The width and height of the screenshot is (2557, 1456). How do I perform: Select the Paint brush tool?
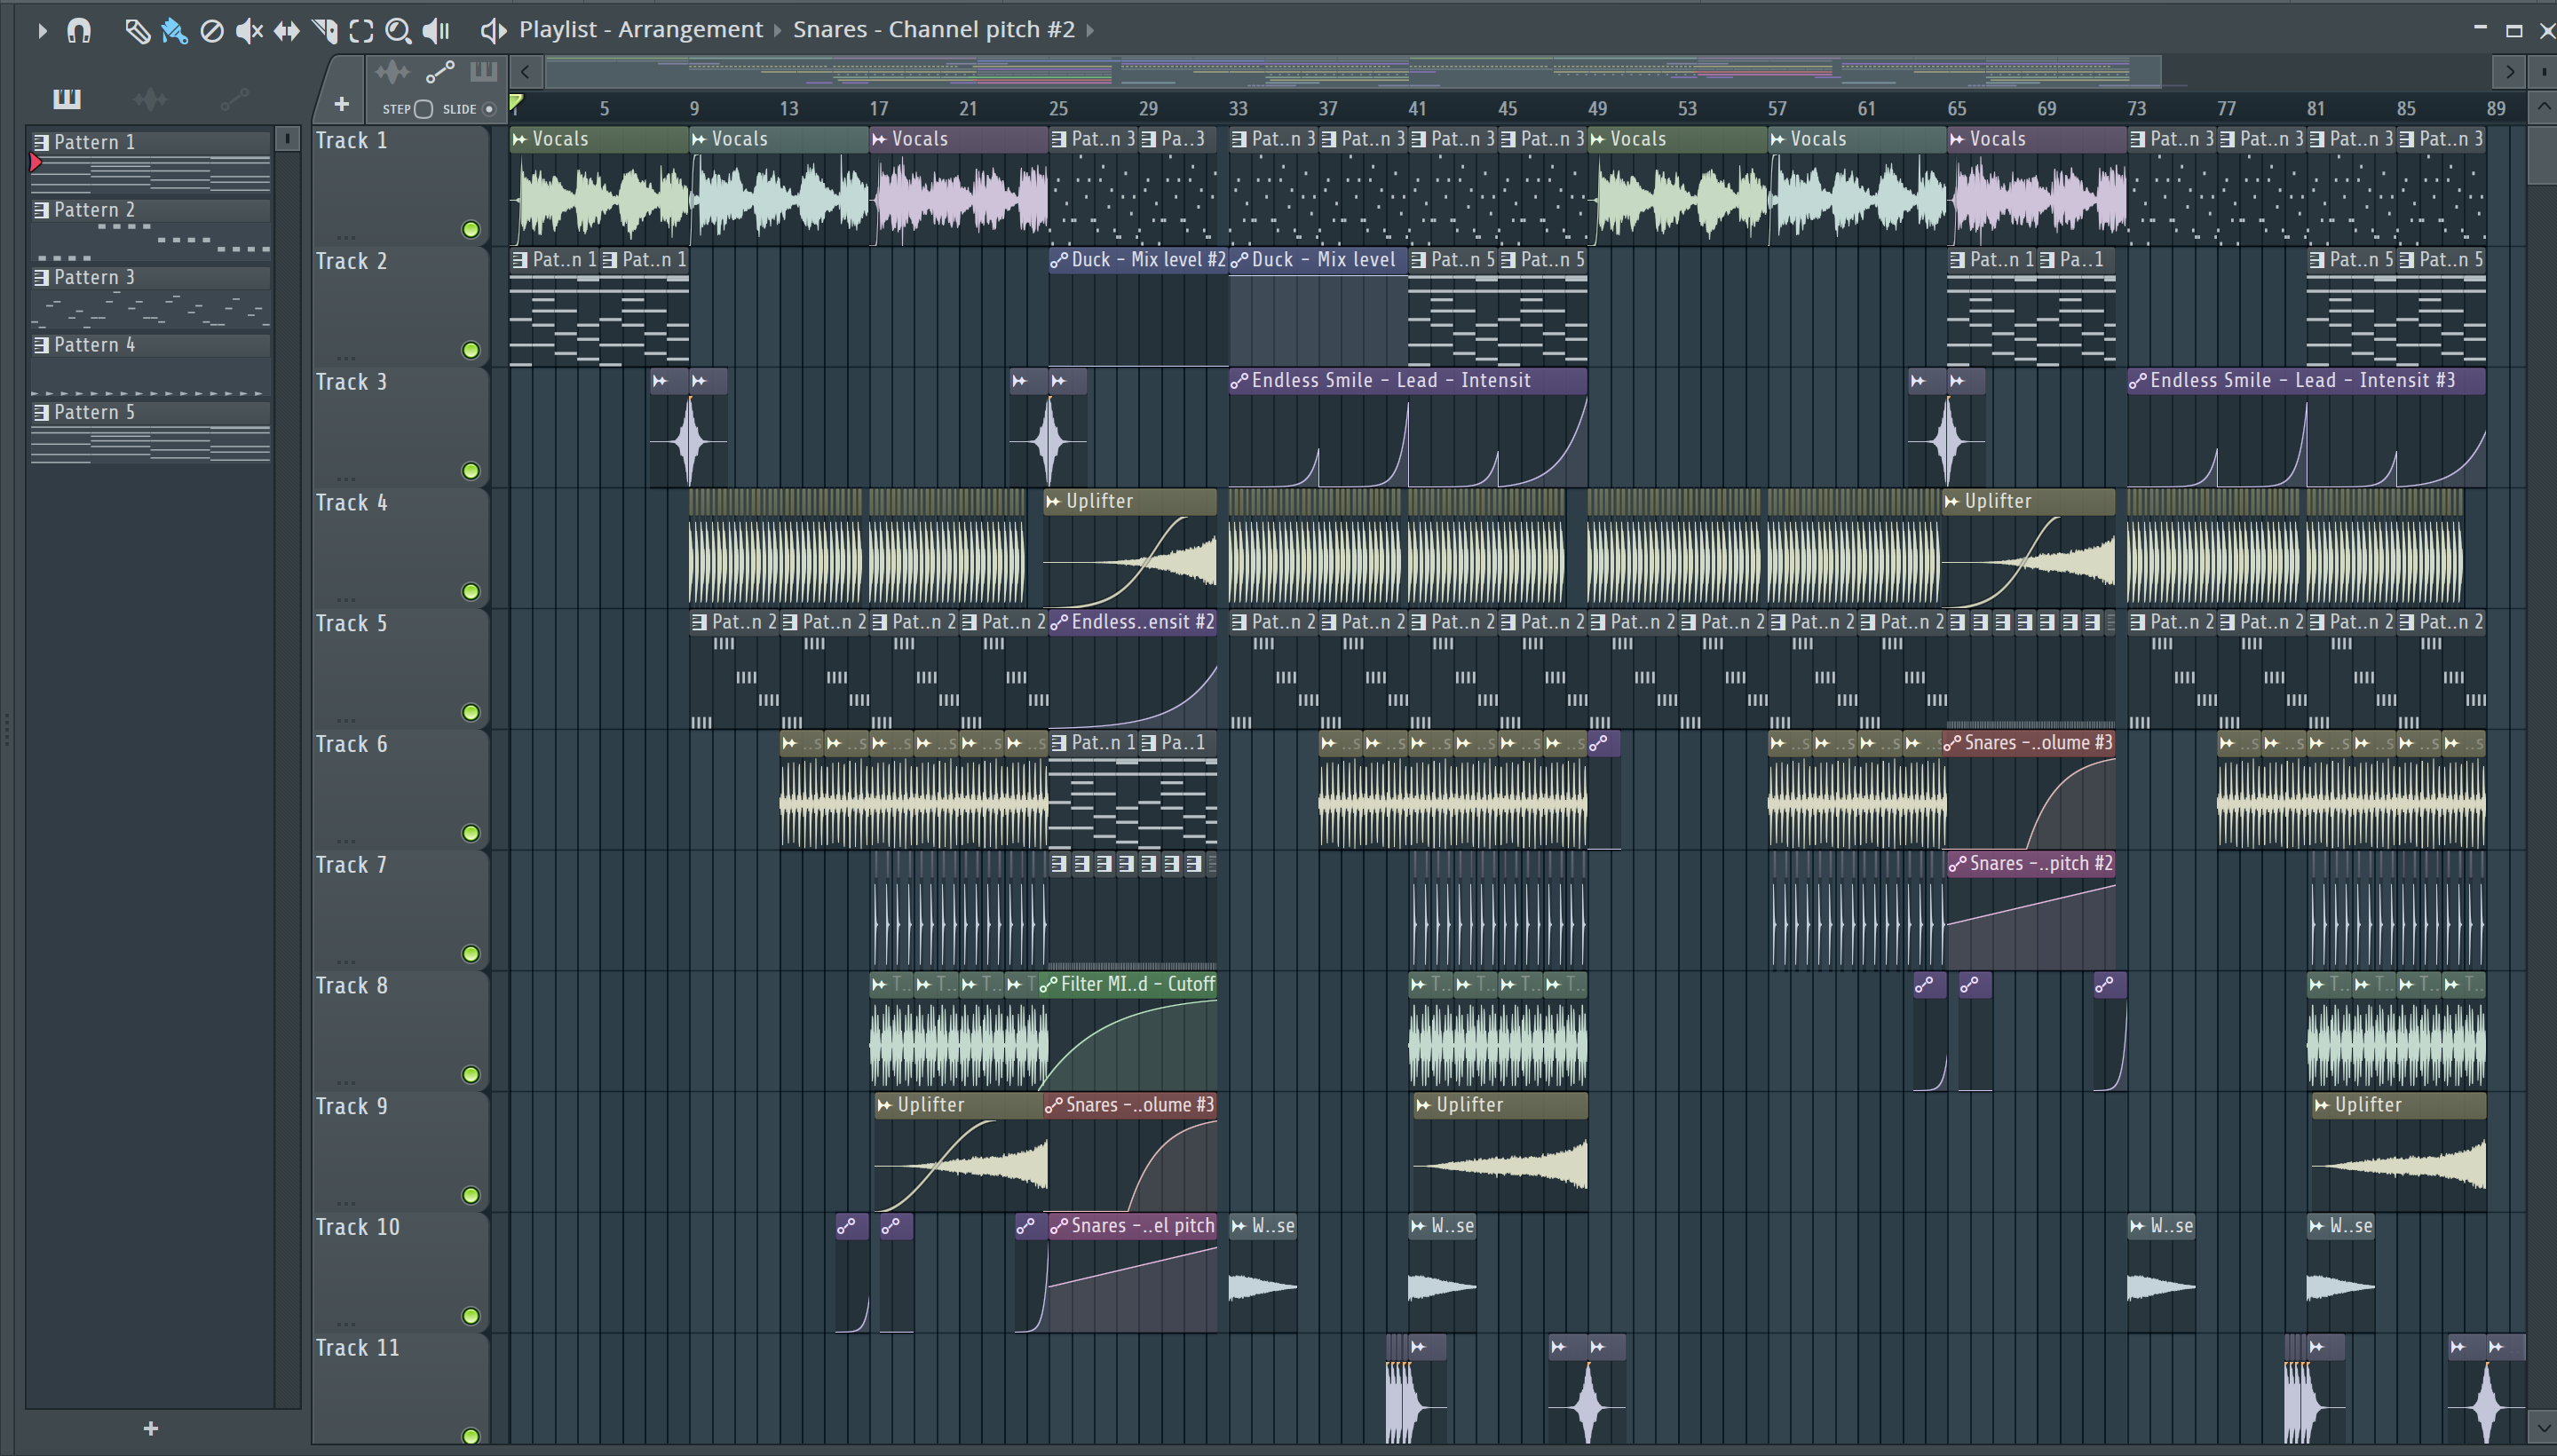[x=174, y=31]
